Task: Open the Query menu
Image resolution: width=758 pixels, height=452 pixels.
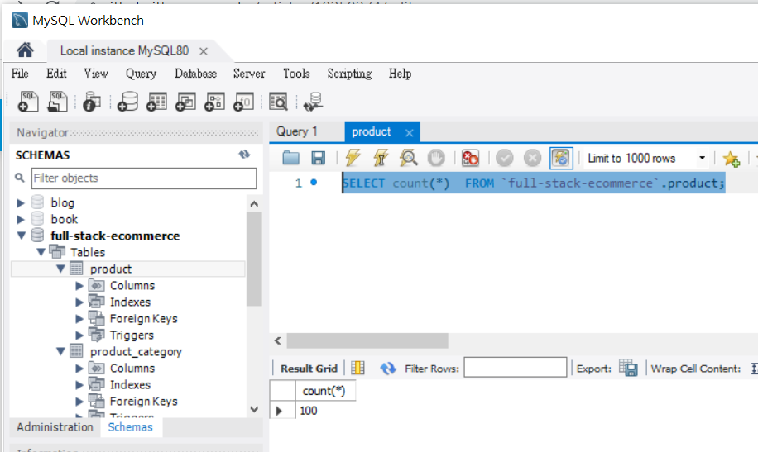Action: (x=142, y=74)
